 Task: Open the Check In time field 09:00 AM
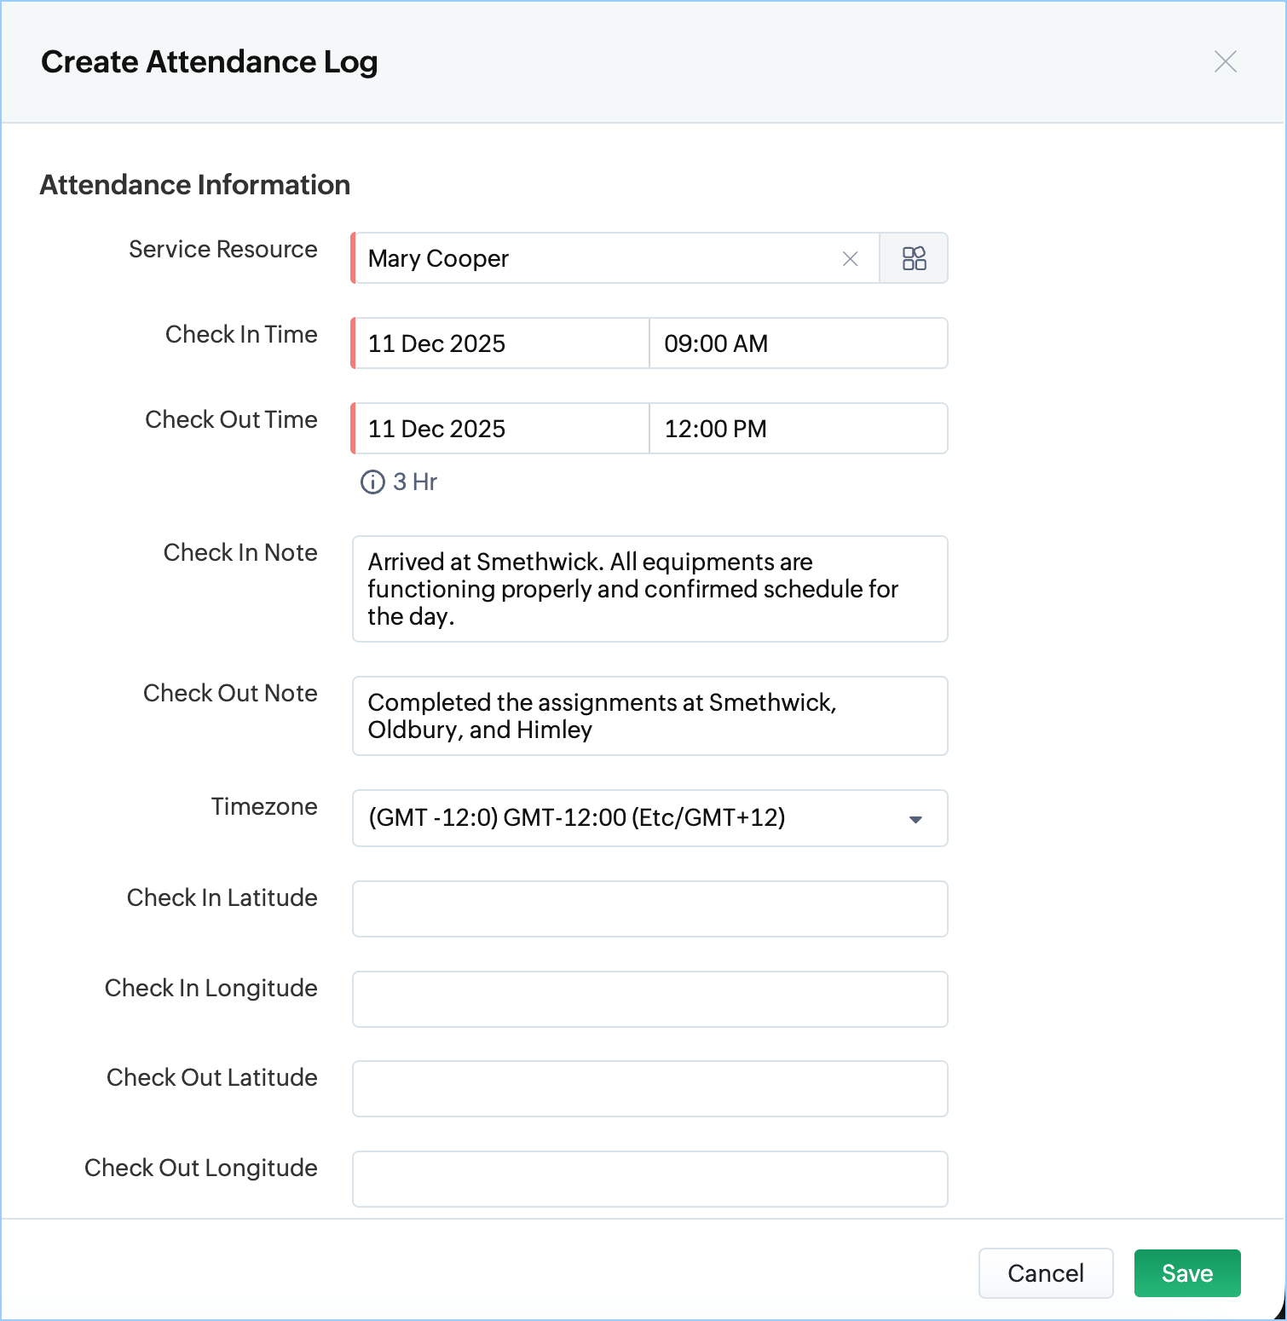coord(798,343)
